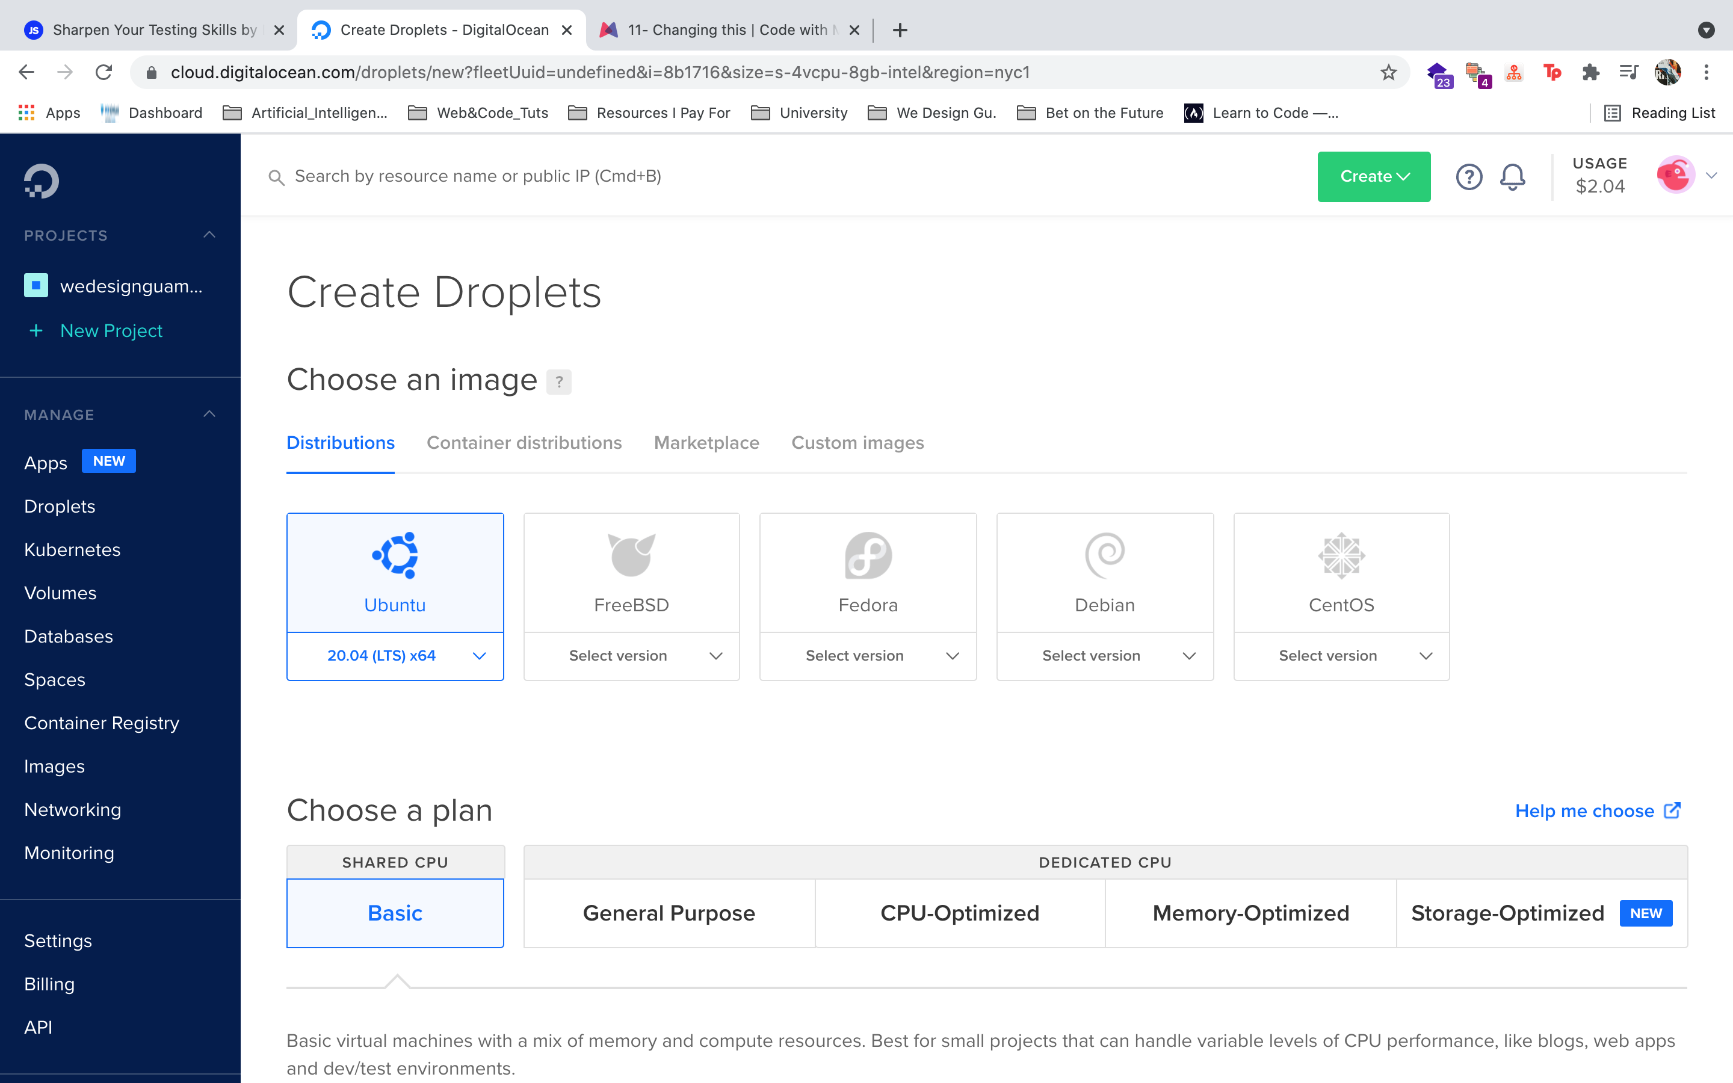Open the Reading List panel
The width and height of the screenshot is (1733, 1083).
(x=1660, y=113)
